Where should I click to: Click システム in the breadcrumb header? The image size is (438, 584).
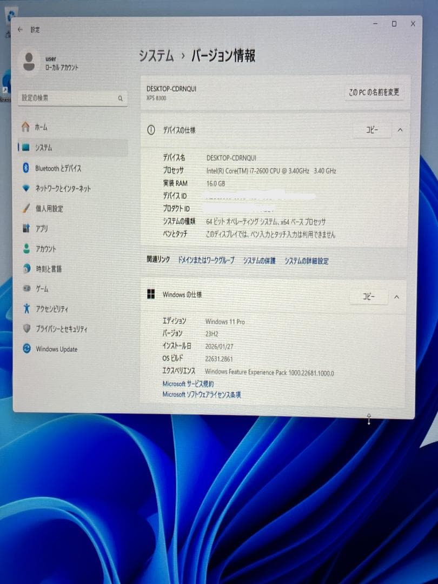tap(157, 56)
